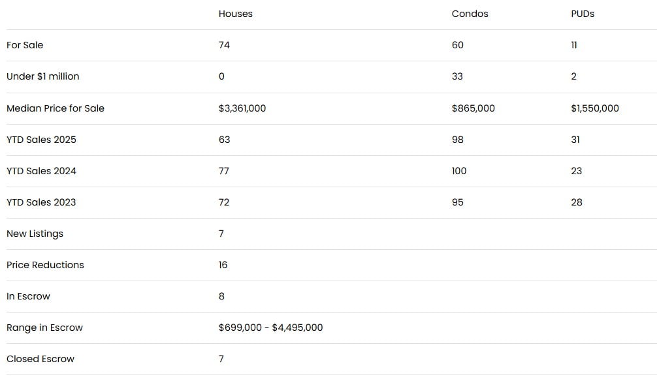Viewport: 657px width, 383px height.
Task: Click the Condos YTD Sales 2024 value 100
Action: coord(459,171)
